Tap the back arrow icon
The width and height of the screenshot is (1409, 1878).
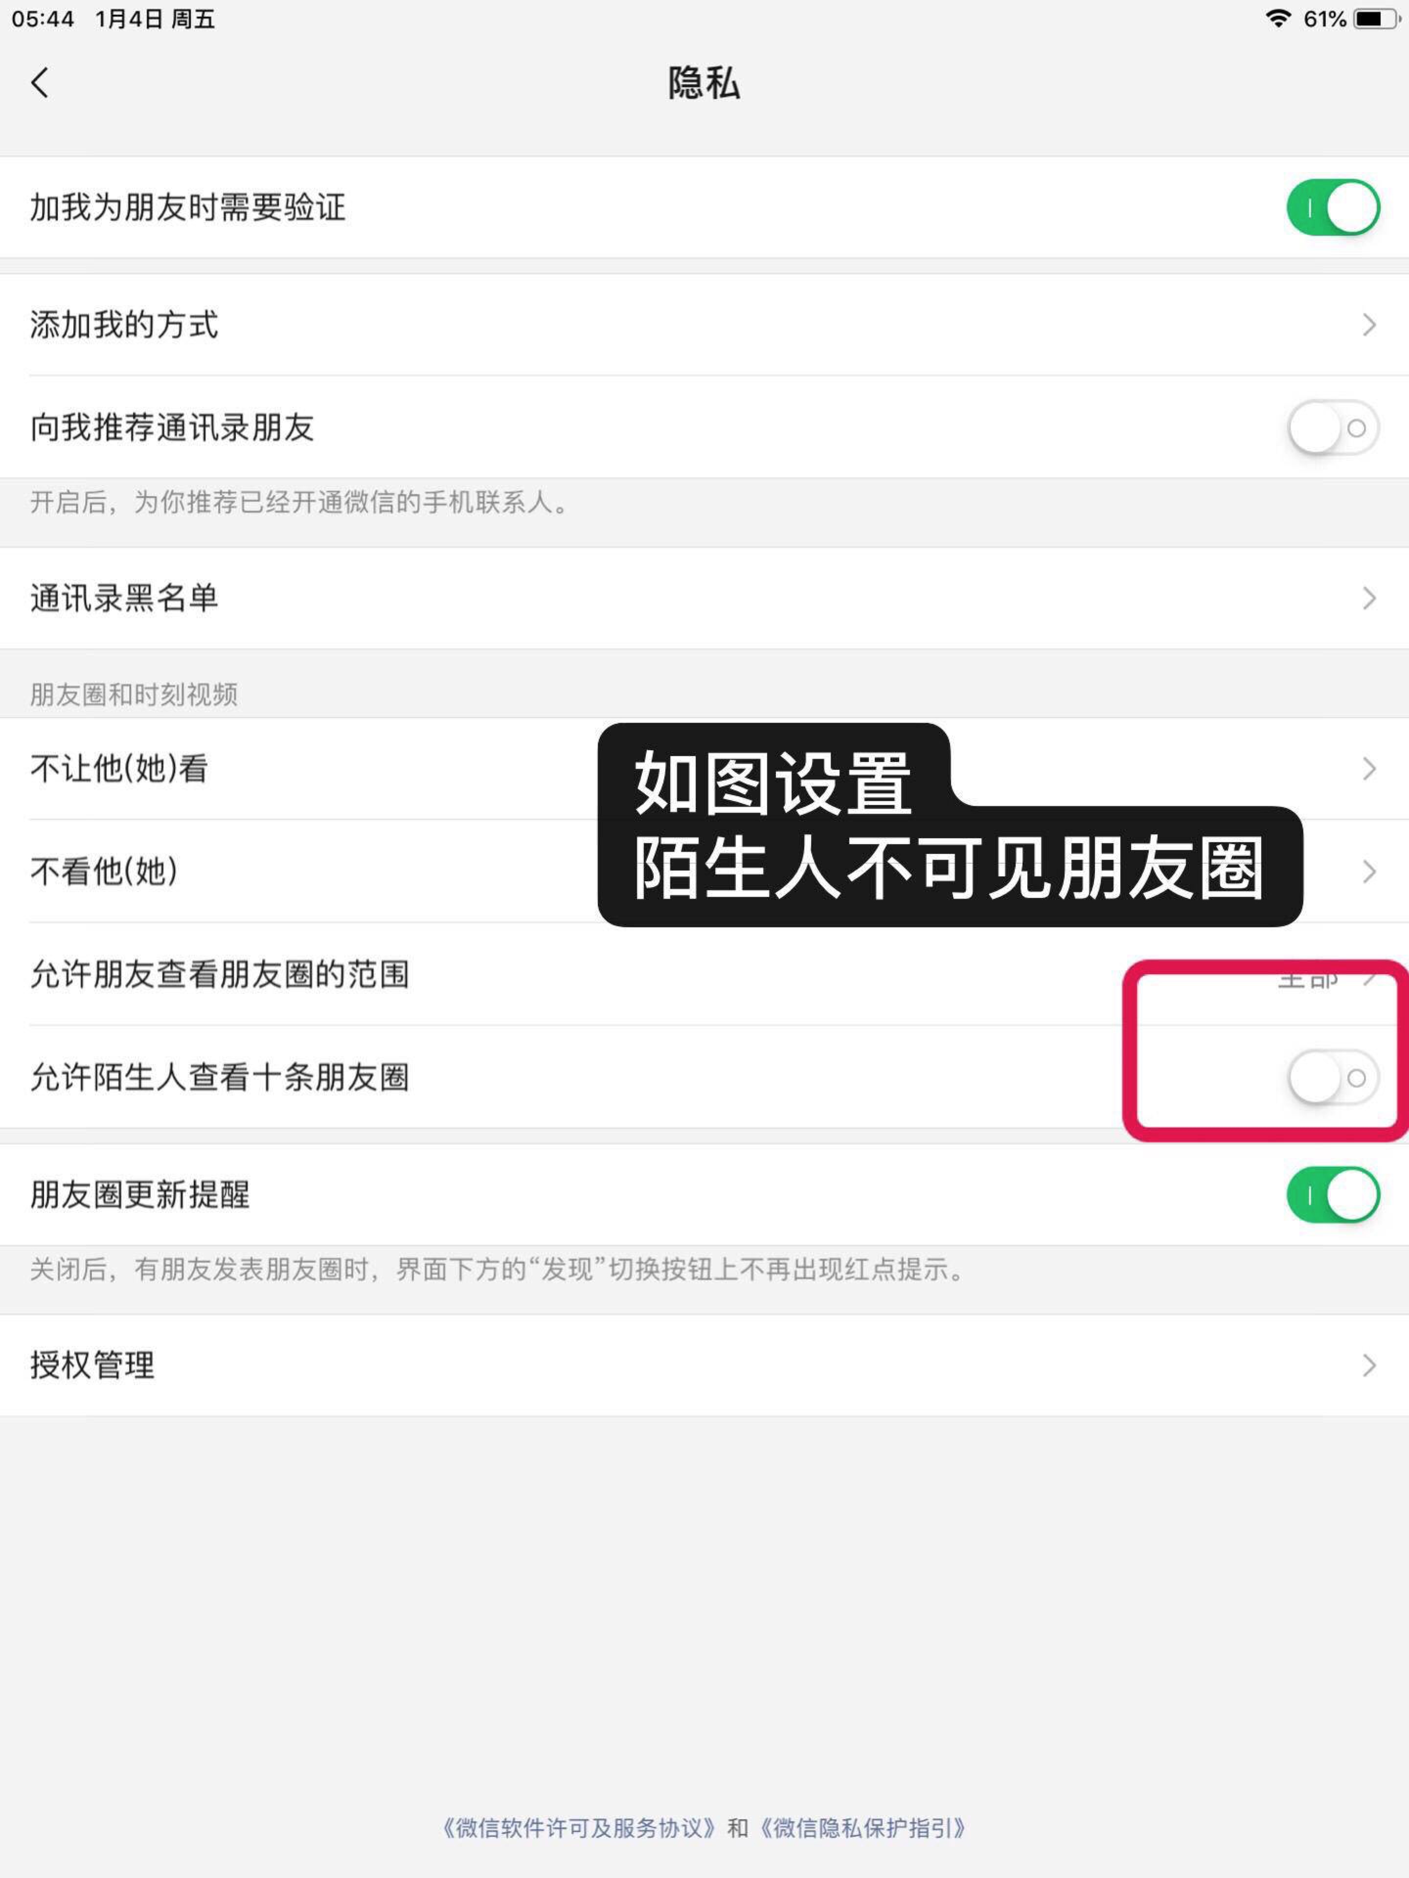pyautogui.click(x=39, y=82)
